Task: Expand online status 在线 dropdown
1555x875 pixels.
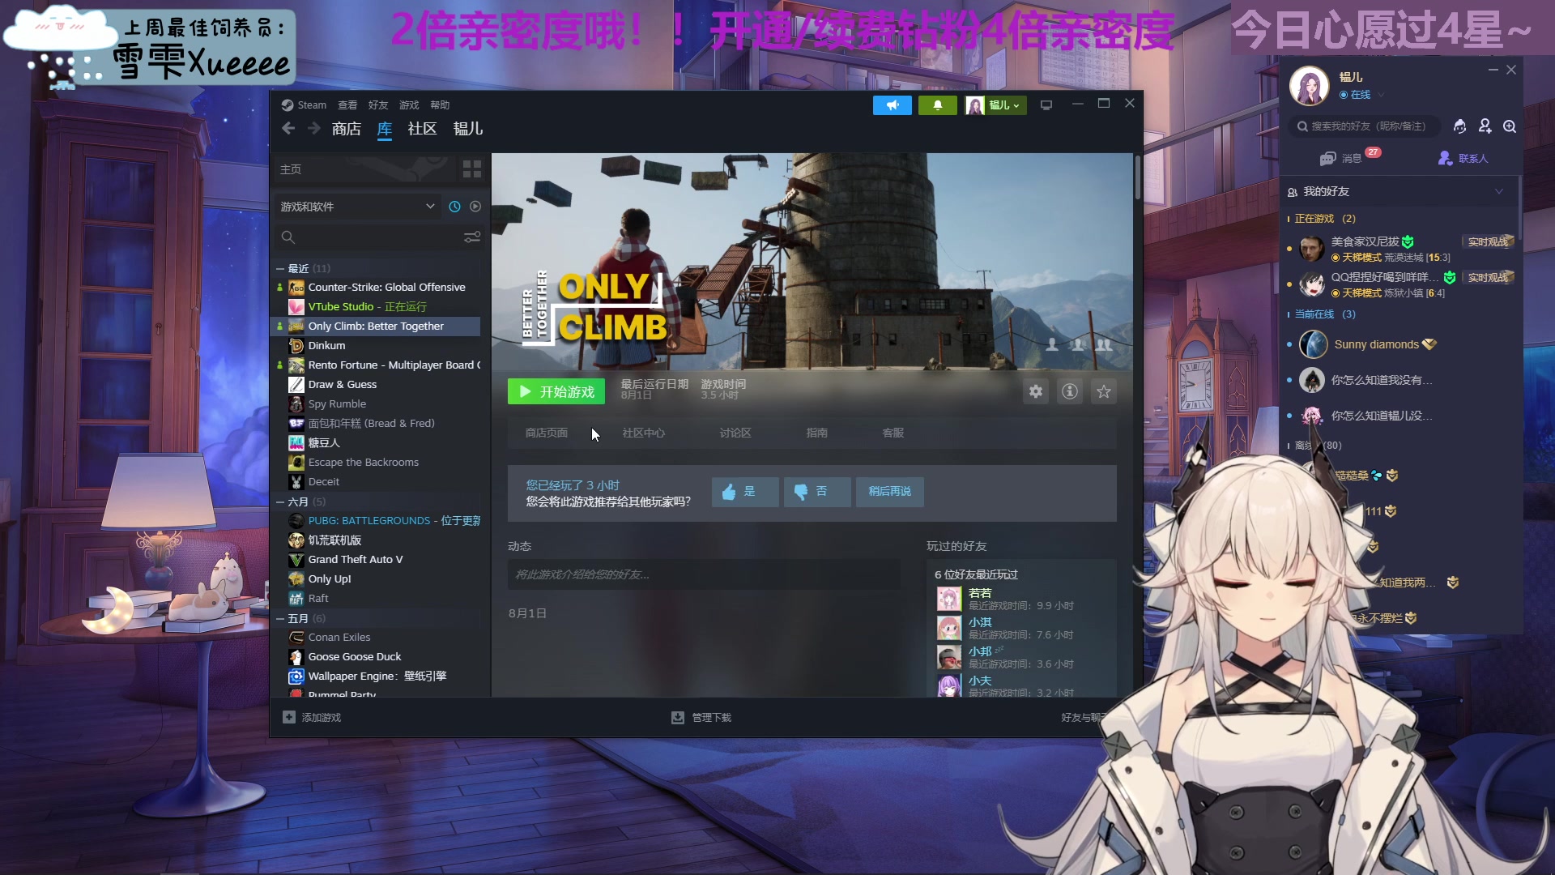Action: click(1361, 95)
